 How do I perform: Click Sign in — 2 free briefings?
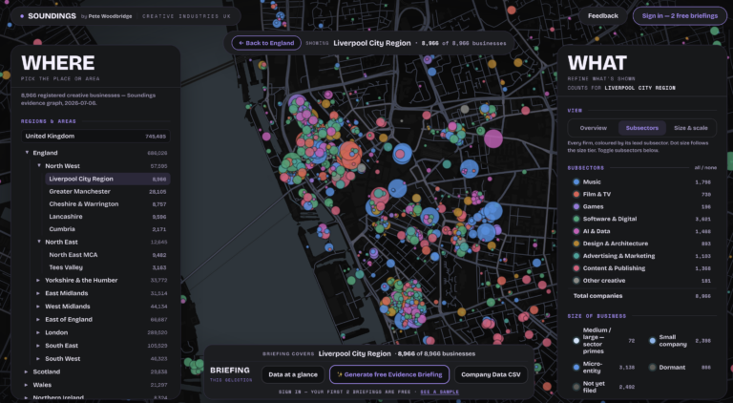point(680,16)
